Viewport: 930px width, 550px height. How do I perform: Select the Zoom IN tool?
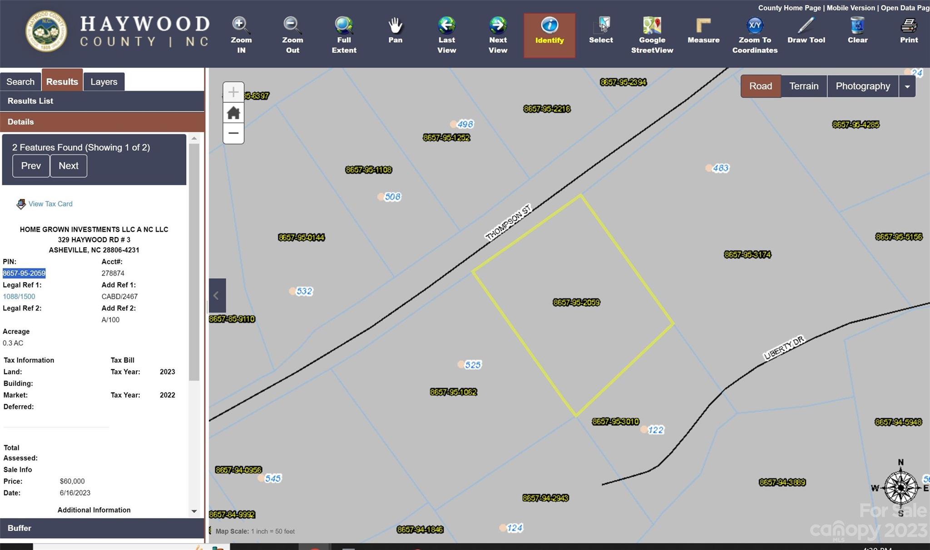(x=241, y=35)
